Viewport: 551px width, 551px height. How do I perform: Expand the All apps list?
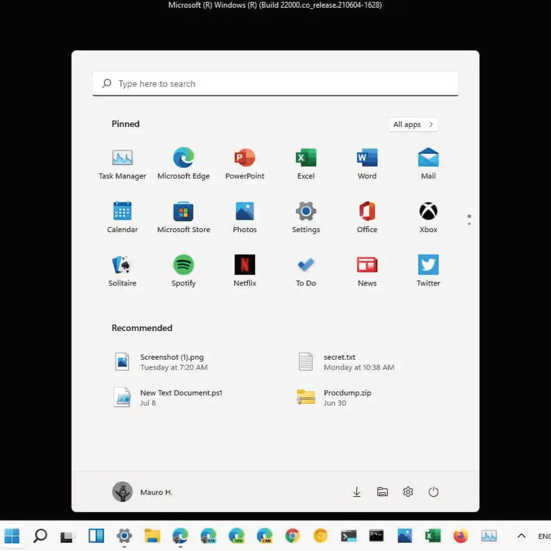[413, 124]
